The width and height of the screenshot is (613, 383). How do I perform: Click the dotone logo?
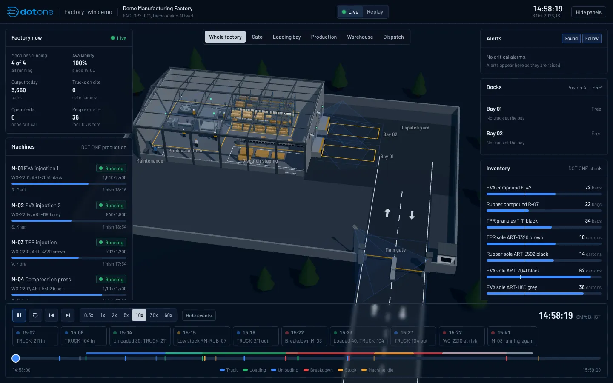coord(30,12)
